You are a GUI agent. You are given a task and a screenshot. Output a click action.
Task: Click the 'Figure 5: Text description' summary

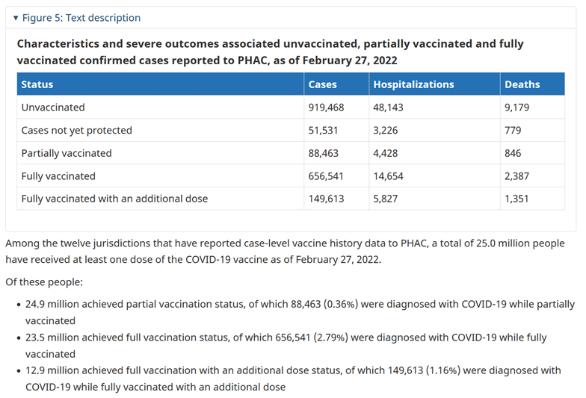click(81, 18)
